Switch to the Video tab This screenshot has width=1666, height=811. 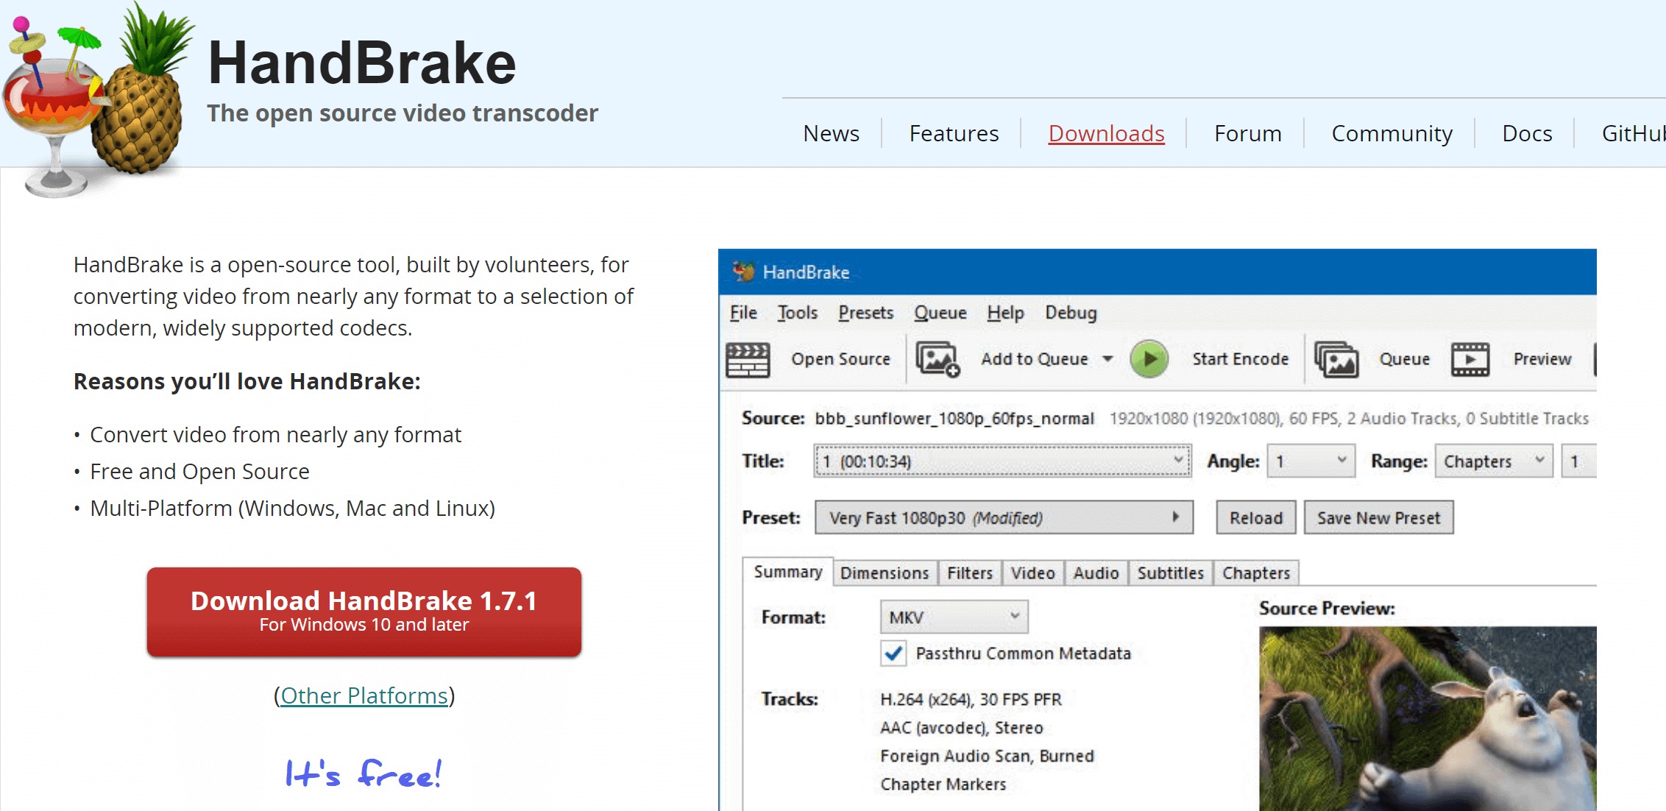(x=1032, y=573)
